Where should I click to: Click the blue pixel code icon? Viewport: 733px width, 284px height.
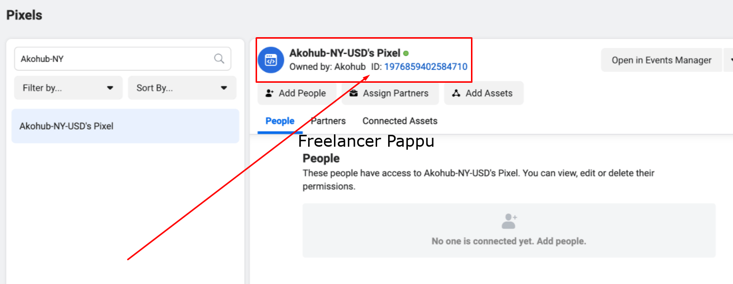(x=271, y=60)
